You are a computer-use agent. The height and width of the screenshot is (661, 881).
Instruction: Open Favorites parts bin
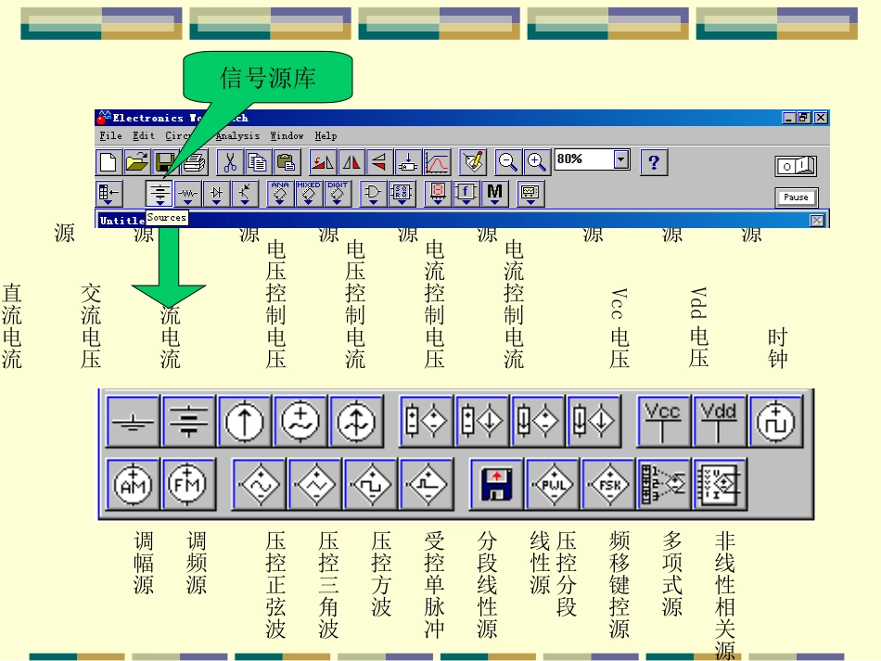coord(109,193)
